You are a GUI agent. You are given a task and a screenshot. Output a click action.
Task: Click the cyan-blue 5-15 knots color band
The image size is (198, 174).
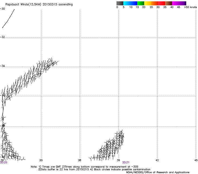[x=130, y=3]
